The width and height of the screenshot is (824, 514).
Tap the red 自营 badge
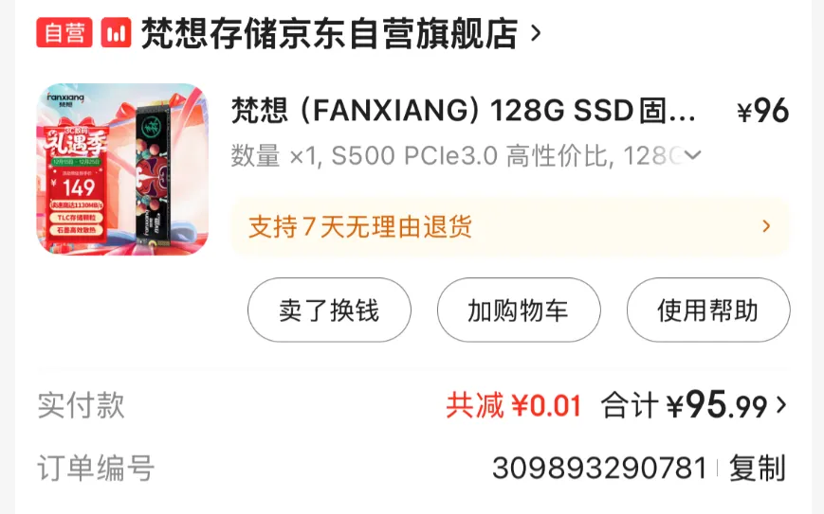point(64,32)
